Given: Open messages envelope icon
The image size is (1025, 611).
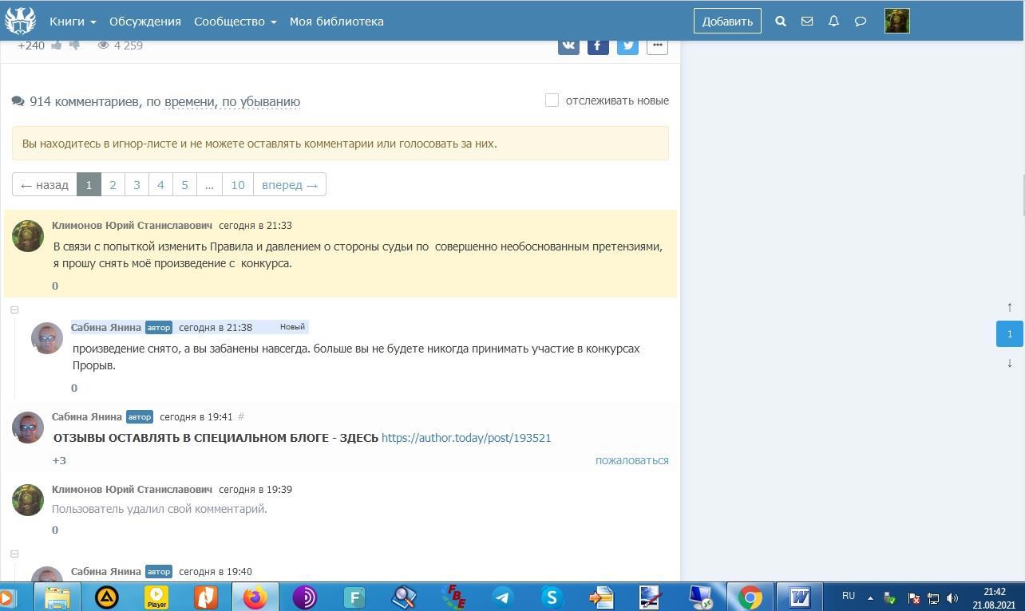Looking at the screenshot, I should 807,22.
